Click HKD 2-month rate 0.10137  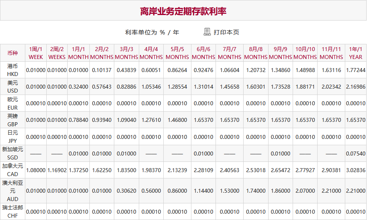tap(102, 70)
